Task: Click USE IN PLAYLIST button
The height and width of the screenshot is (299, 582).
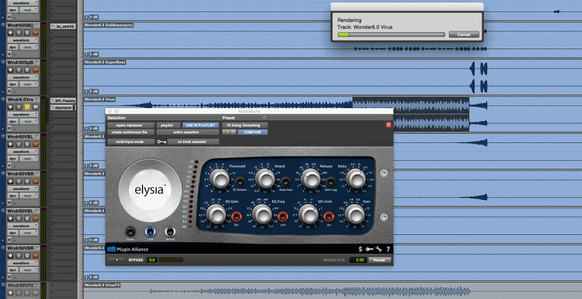Action: coord(200,125)
